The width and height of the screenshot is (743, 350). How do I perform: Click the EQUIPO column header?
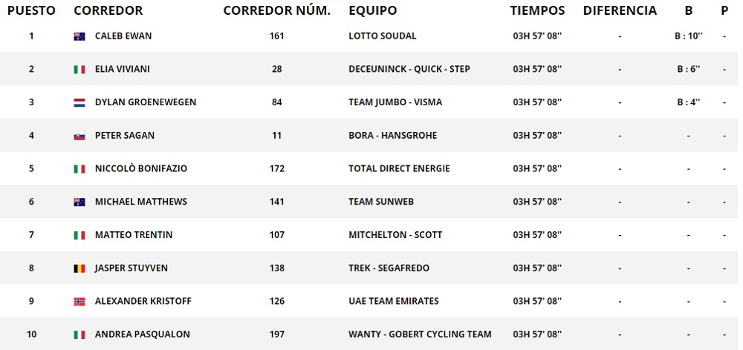coord(372,11)
